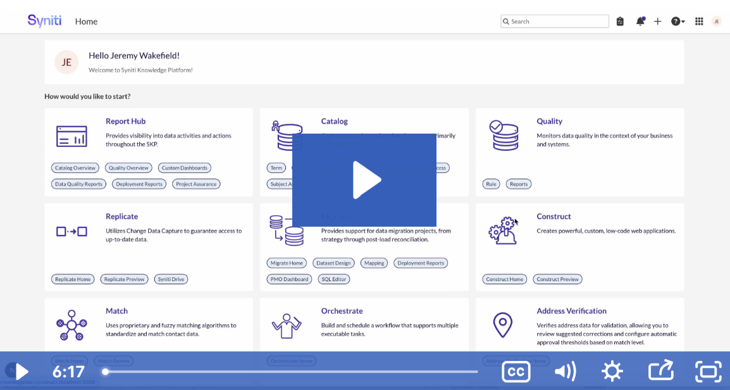Click the Catalog database icon

pos(287,135)
